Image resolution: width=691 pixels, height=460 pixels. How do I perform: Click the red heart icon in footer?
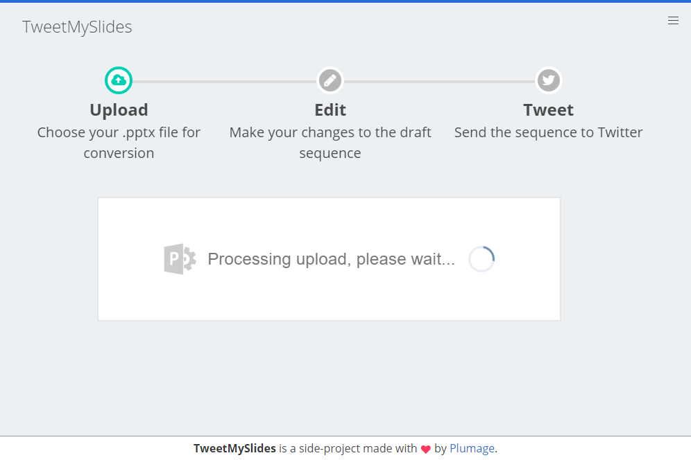(426, 450)
